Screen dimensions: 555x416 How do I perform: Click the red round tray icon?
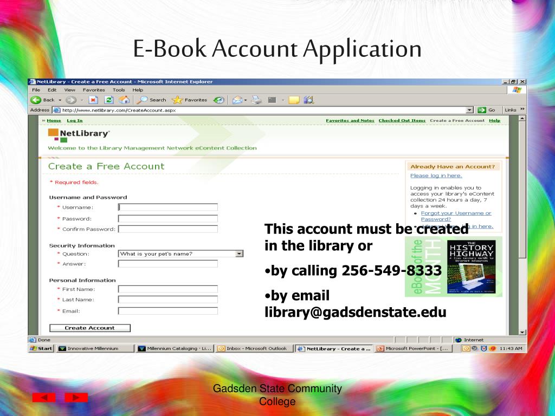[492, 348]
